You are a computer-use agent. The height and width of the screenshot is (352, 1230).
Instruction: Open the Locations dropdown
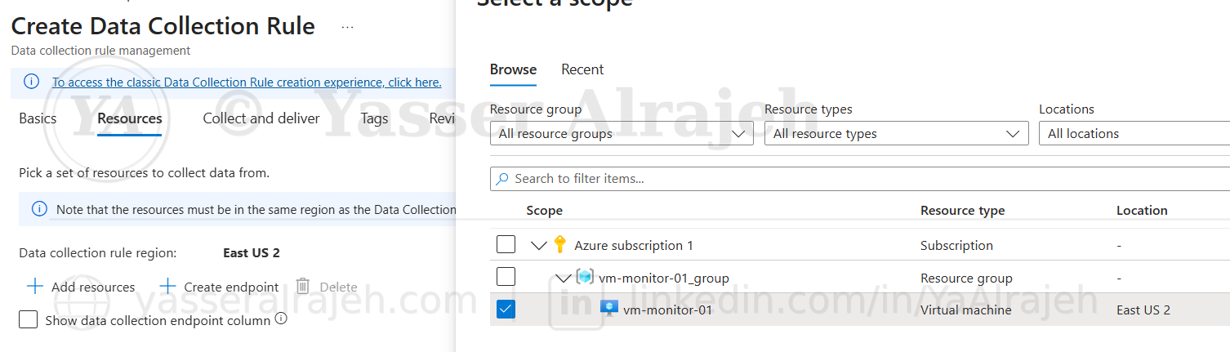[1134, 134]
